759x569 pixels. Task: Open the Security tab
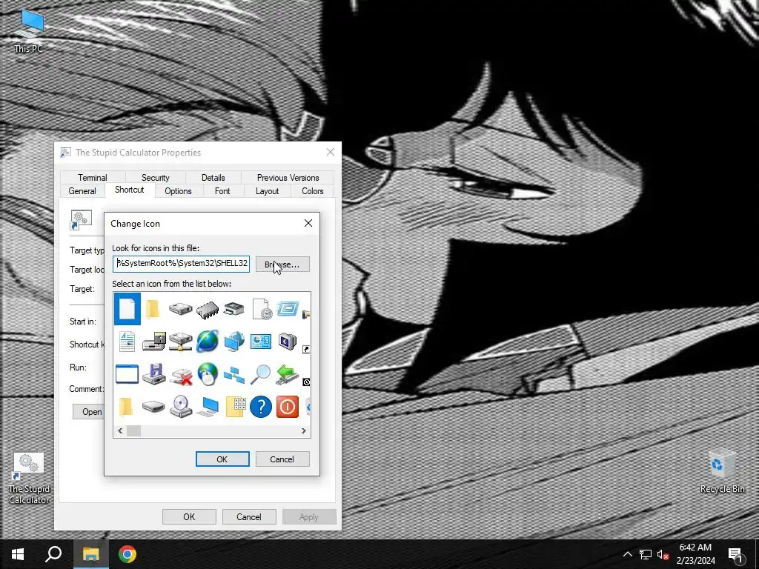tap(156, 178)
